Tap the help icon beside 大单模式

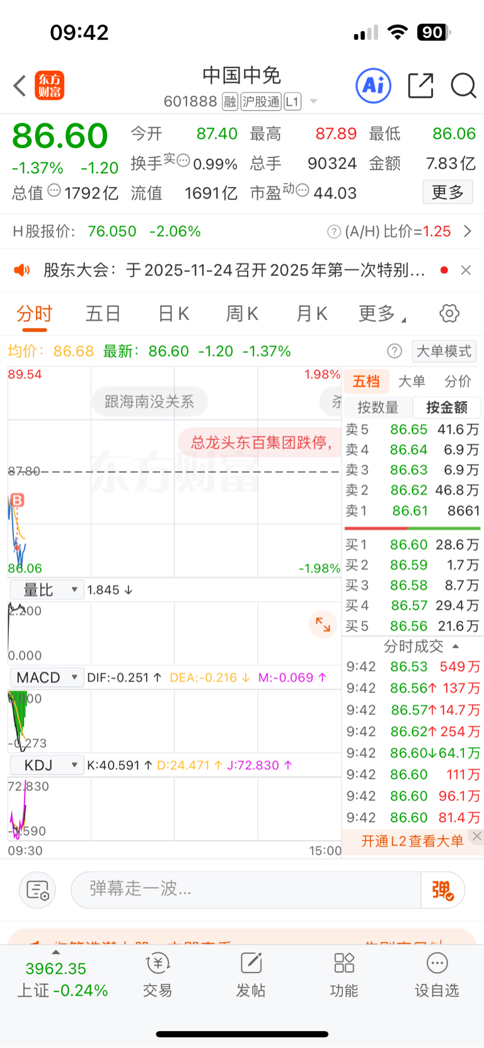(x=395, y=351)
